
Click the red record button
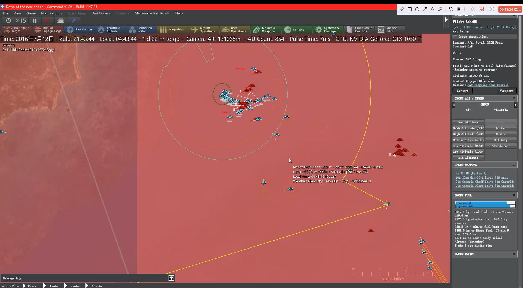click(x=47, y=20)
